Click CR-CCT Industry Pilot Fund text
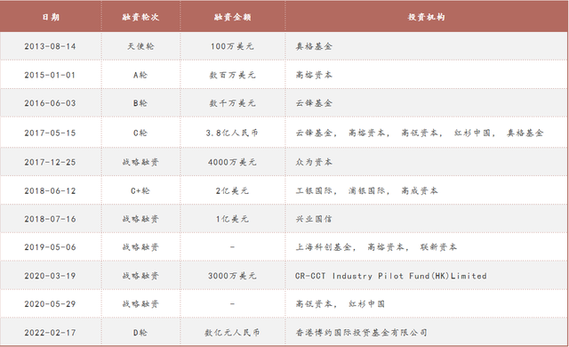The image size is (569, 347). 391,276
